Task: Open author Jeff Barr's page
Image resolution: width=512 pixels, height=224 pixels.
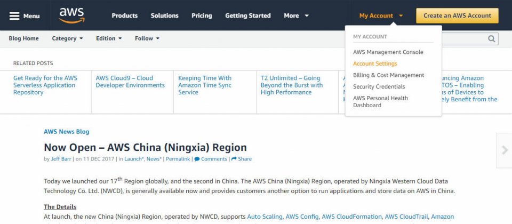Action: coord(62,159)
